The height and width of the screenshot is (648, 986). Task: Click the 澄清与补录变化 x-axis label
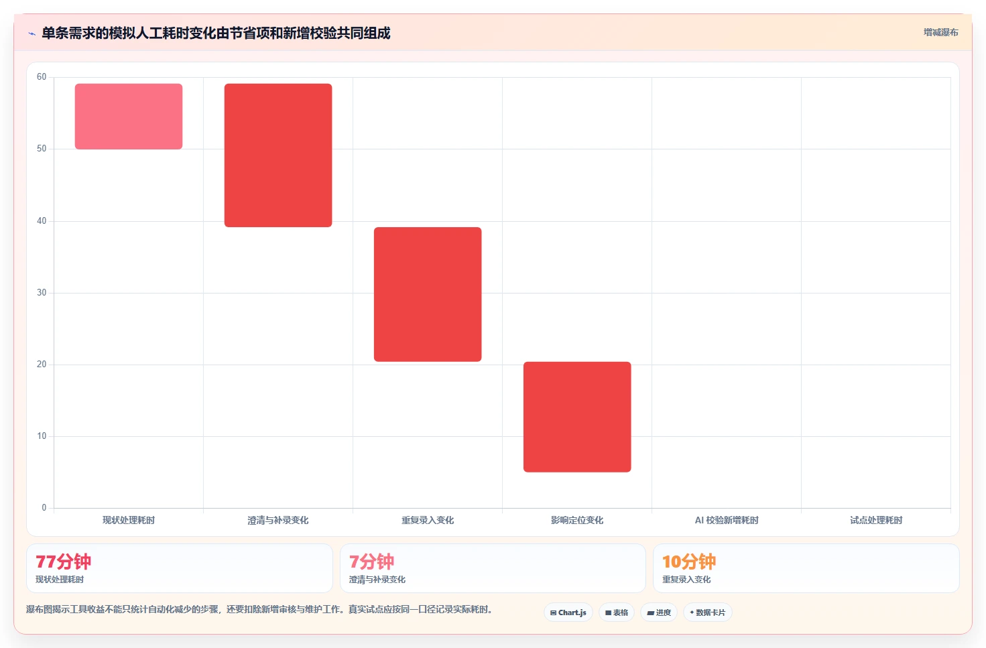[278, 520]
